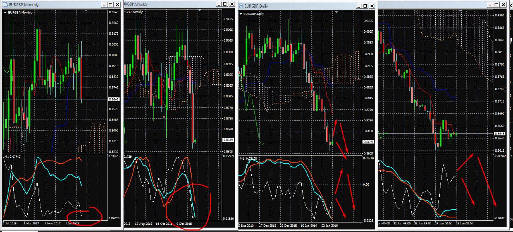Maximize the EURGBP,Weekly chart window
Screen dimensions: 513x232
(225, 4)
